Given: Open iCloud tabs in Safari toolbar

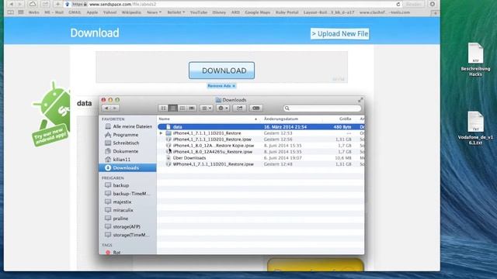Looking at the screenshot, I should point(33,4).
